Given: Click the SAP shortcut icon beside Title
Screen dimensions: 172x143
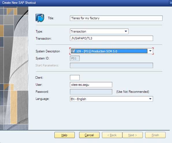Looking at the screenshot, I should [x=40, y=18].
